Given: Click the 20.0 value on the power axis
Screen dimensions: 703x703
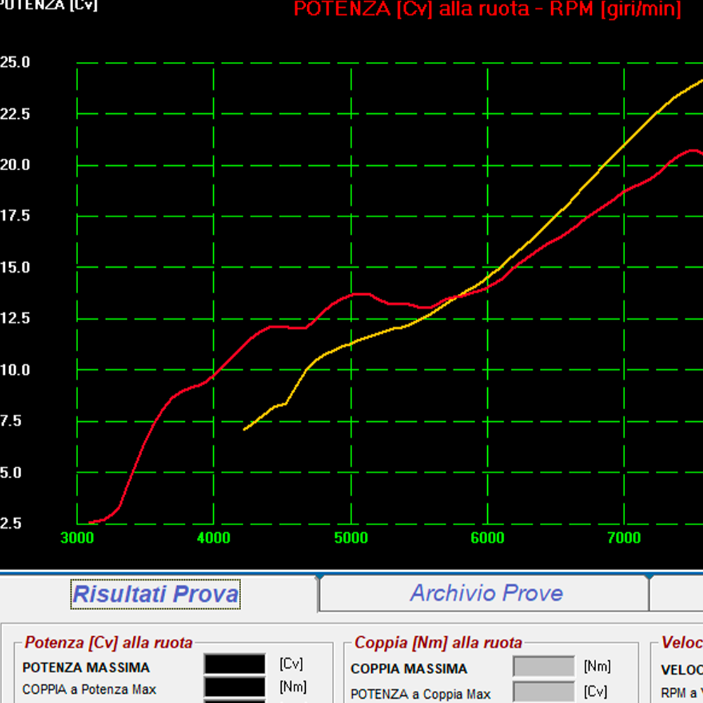Looking at the screenshot, I should pyautogui.click(x=15, y=165).
